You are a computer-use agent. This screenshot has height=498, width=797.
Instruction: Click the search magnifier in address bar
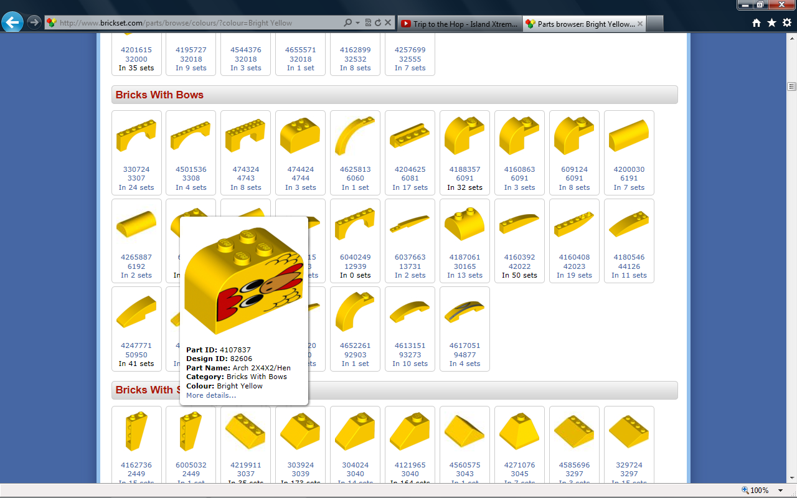[x=348, y=22]
